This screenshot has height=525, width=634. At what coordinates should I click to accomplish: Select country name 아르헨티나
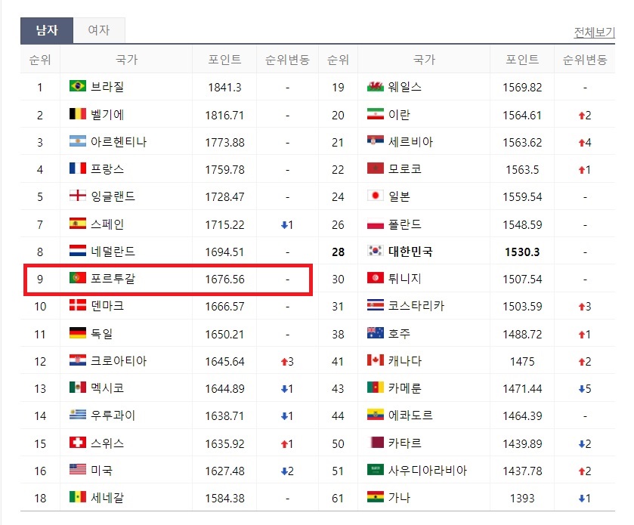119,142
